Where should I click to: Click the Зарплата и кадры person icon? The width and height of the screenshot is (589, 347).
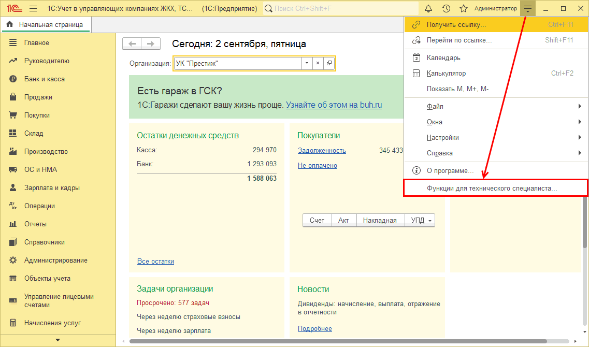[13, 188]
